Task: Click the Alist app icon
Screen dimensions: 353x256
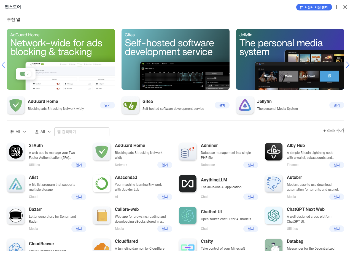Action: pyautogui.click(x=16, y=184)
